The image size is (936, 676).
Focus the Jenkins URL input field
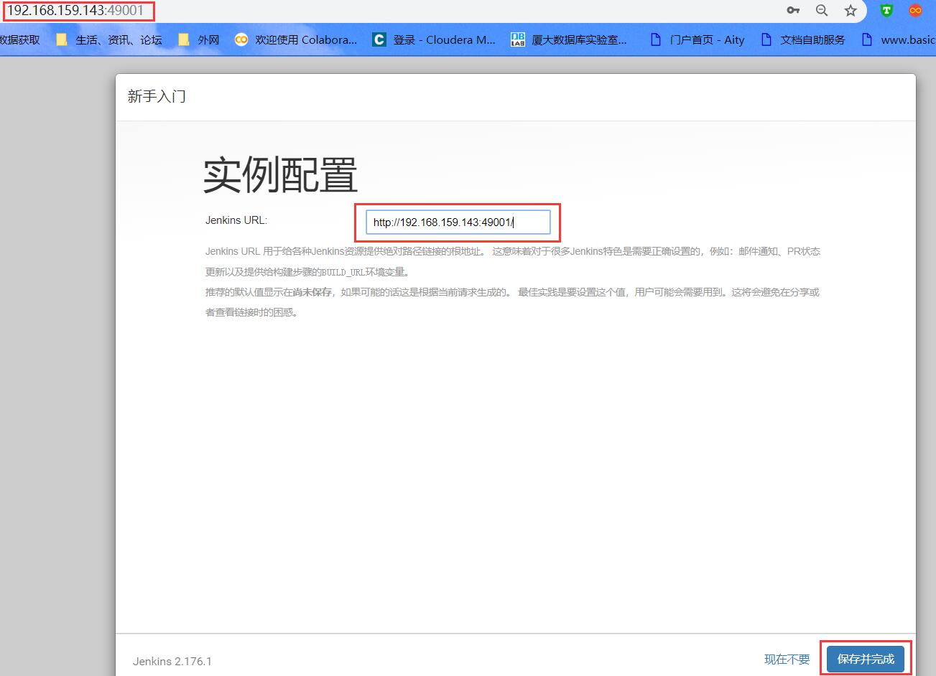pos(458,222)
